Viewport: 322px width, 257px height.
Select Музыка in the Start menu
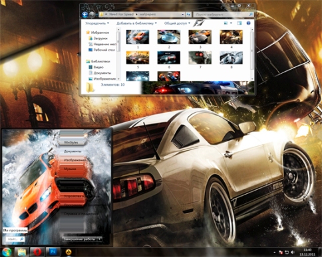click(x=71, y=169)
